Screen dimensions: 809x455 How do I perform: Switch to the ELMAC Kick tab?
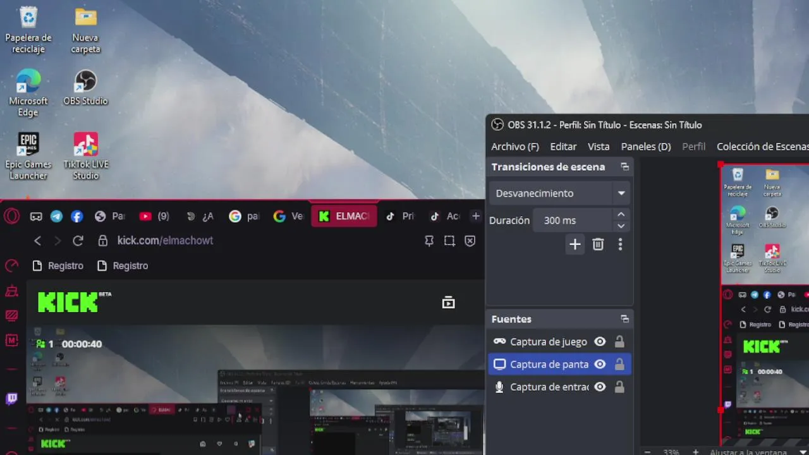click(344, 216)
